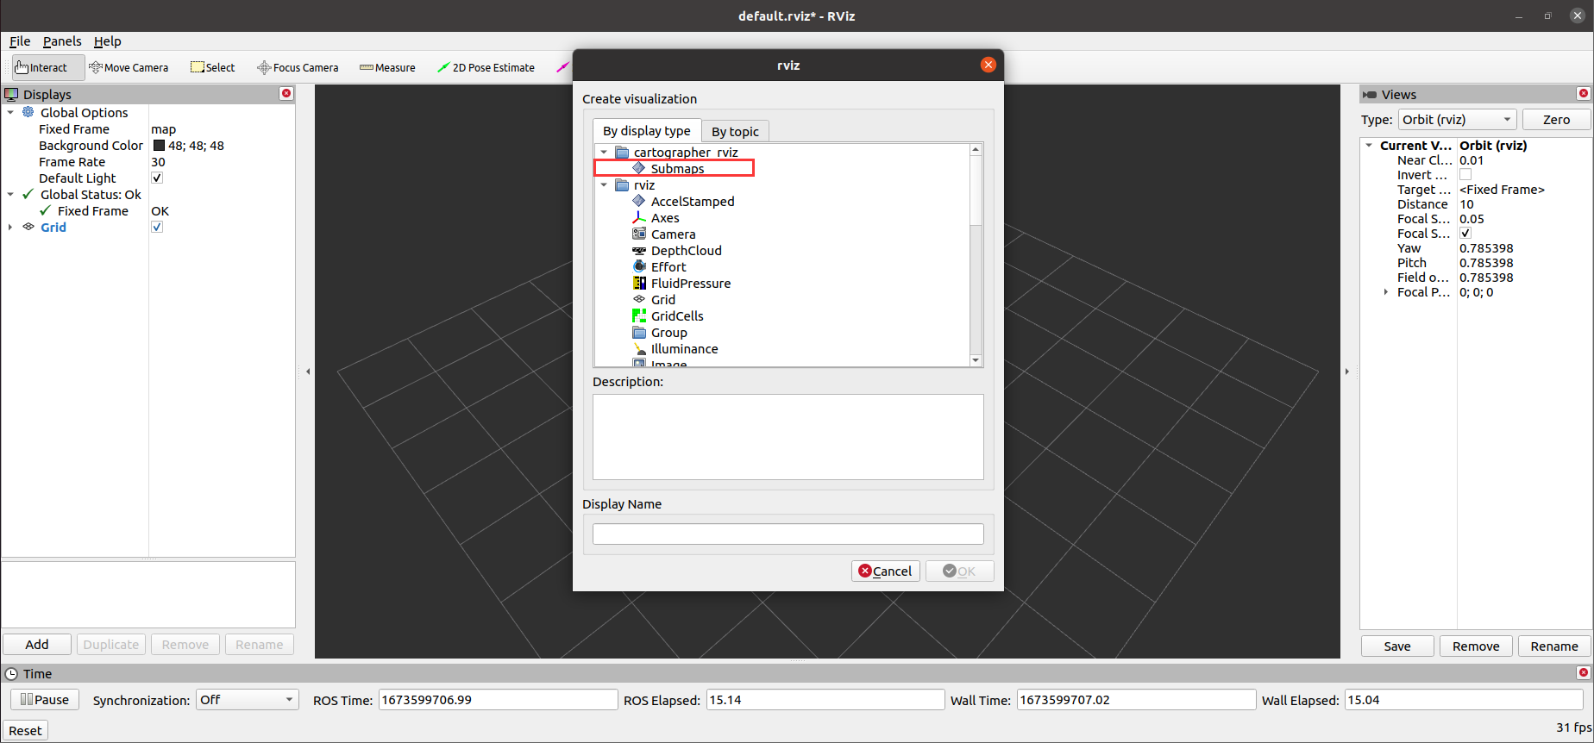This screenshot has height=743, width=1594.
Task: Click the Grid display in Displays panel
Action: [x=53, y=227]
